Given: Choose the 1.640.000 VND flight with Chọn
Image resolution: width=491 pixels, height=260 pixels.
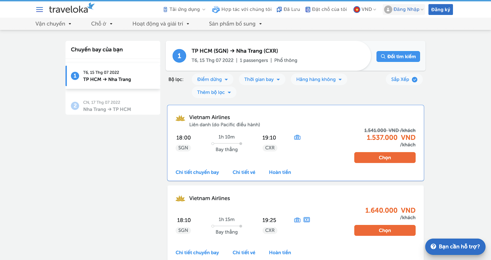Looking at the screenshot, I should pyautogui.click(x=385, y=230).
